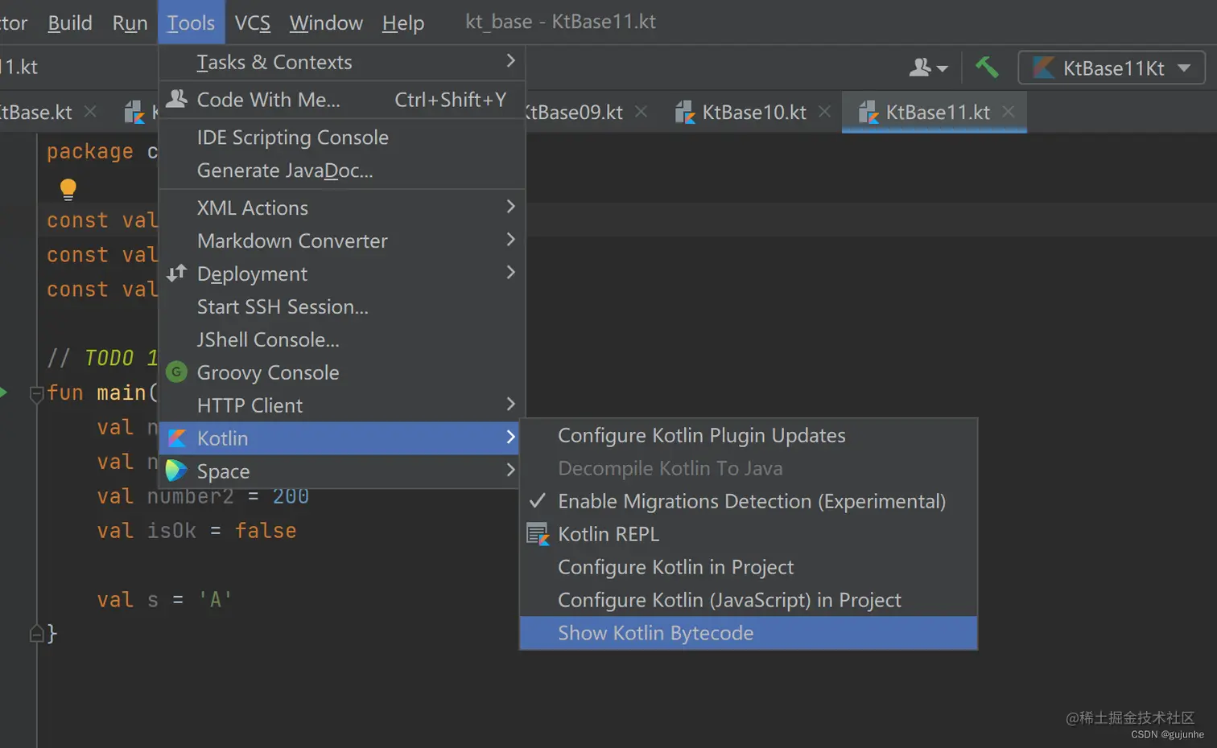Click the Deployment up-down arrows icon

click(176, 273)
